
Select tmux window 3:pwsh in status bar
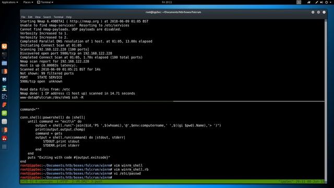97,182
